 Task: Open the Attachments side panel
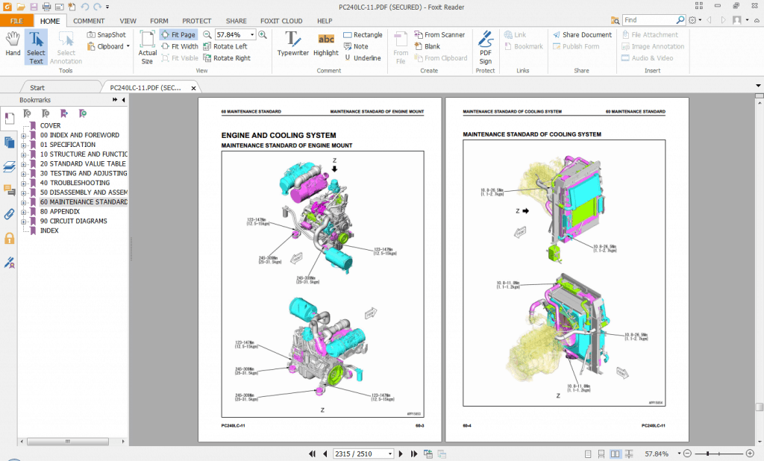[9, 214]
